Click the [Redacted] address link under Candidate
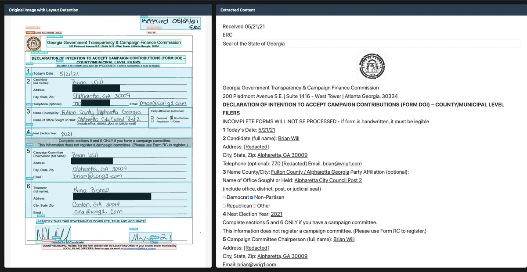 pyautogui.click(x=256, y=147)
